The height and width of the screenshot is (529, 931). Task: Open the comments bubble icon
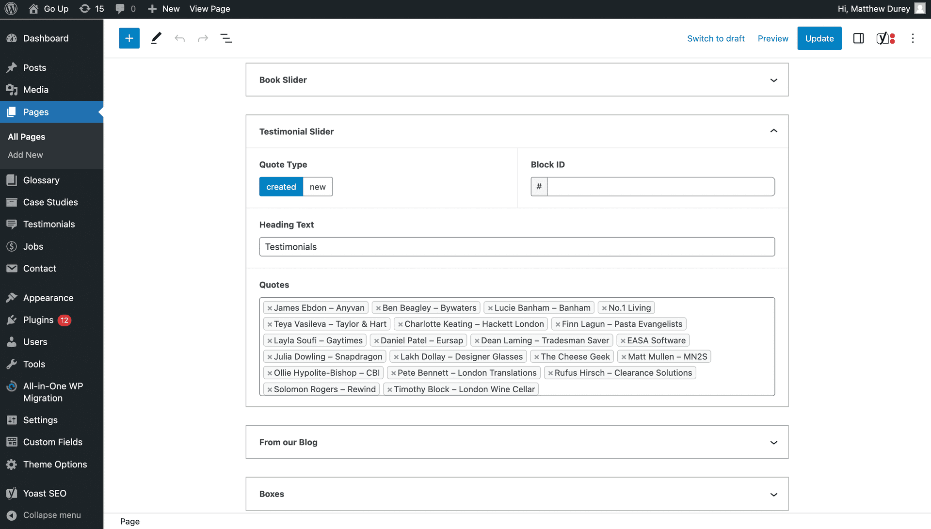coord(126,9)
